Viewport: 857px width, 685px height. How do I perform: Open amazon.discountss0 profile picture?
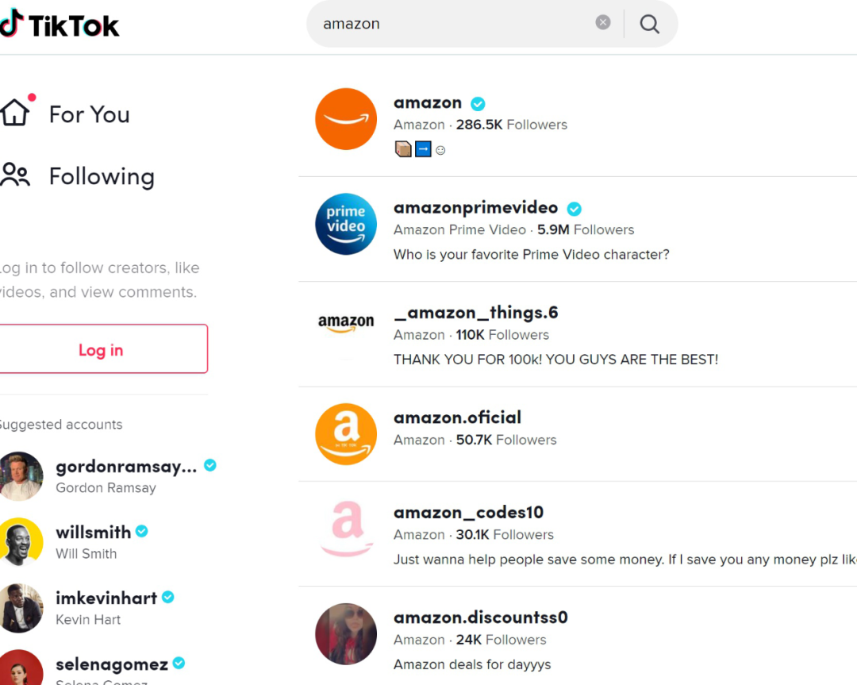point(346,633)
